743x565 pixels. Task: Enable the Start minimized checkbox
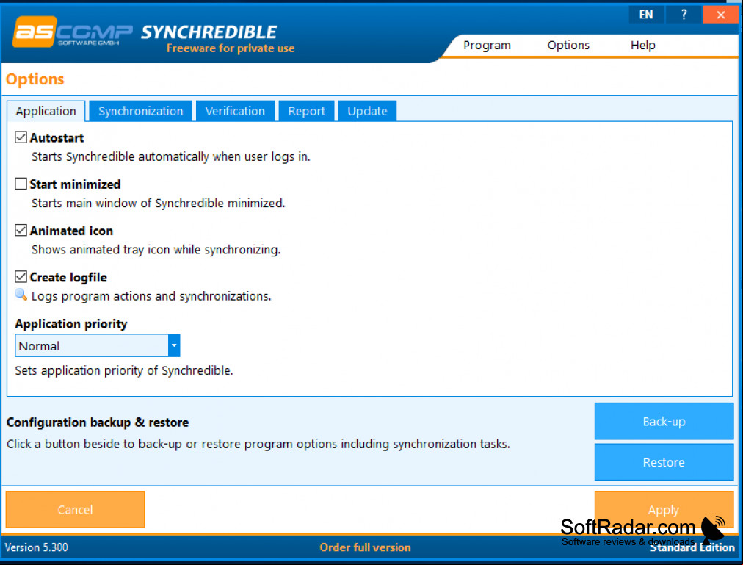[x=21, y=184]
